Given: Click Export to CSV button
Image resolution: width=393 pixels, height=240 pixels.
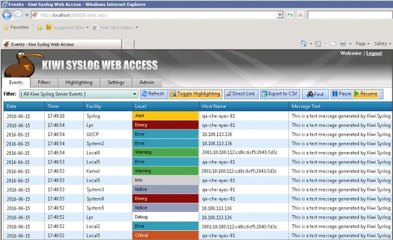Looking at the screenshot, I should (280, 94).
